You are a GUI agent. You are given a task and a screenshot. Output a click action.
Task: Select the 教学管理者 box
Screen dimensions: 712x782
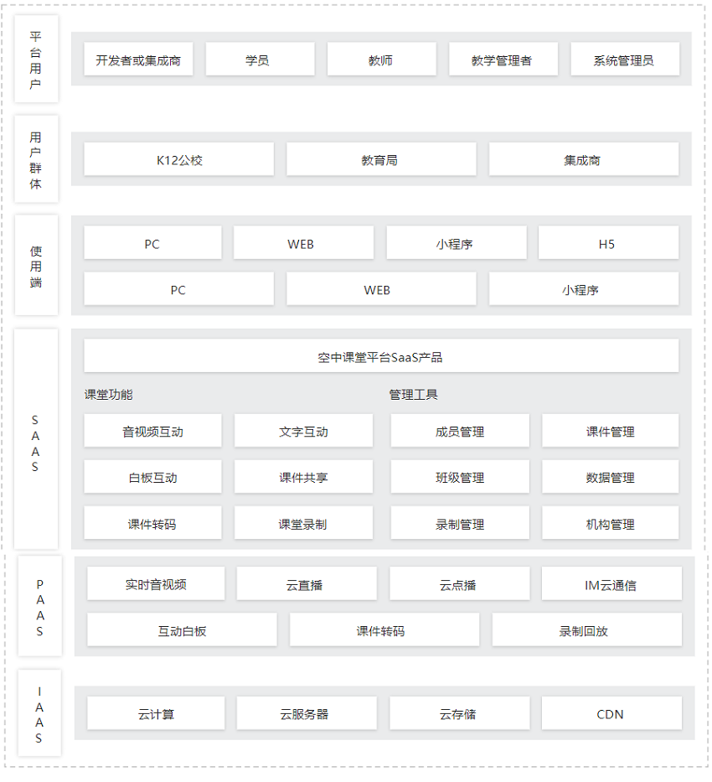503,60
